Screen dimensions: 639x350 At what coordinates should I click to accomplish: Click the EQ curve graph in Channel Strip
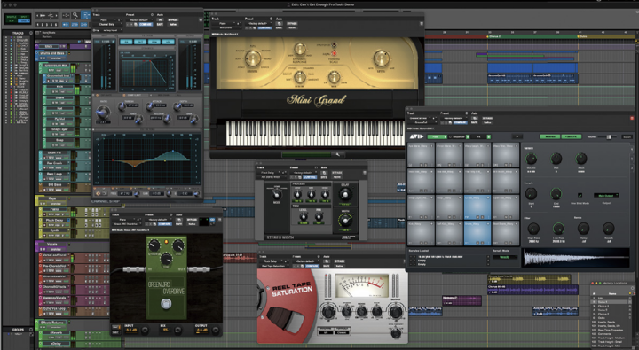click(147, 159)
